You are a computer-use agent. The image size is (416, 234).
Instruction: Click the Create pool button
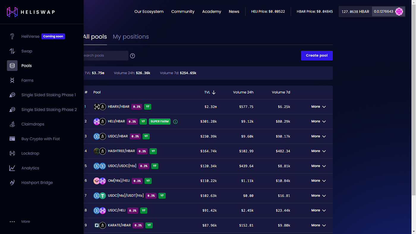click(x=317, y=56)
